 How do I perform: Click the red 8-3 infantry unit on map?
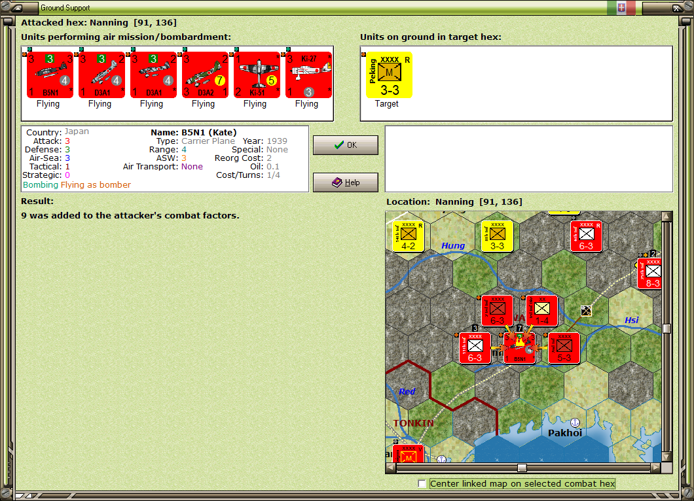[x=649, y=273]
